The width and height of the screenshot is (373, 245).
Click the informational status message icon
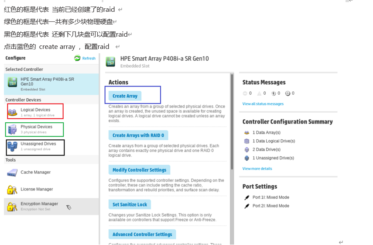coord(274,93)
